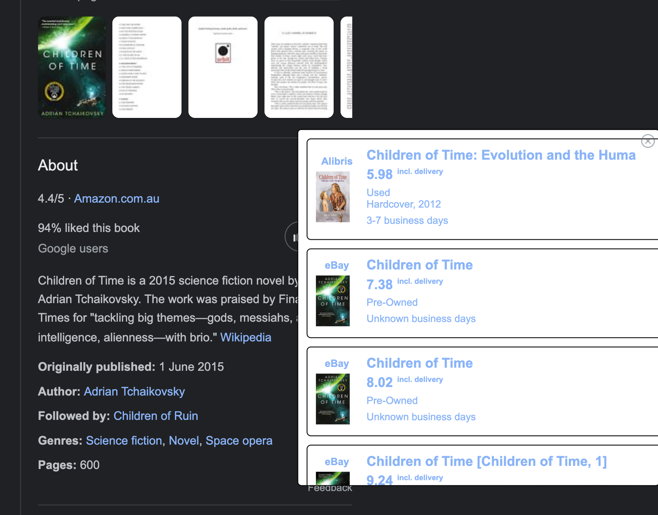Viewport: 658px width, 515px height.
Task: Click the 7.38 incl. delivery price
Action: [405, 284]
